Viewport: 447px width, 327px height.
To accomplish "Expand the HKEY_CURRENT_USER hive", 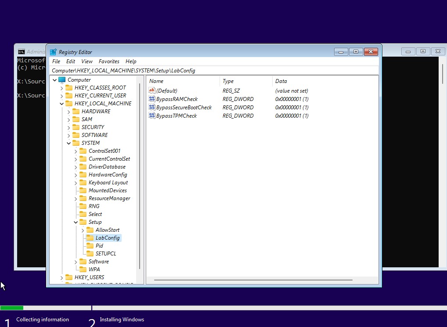I will [x=61, y=96].
